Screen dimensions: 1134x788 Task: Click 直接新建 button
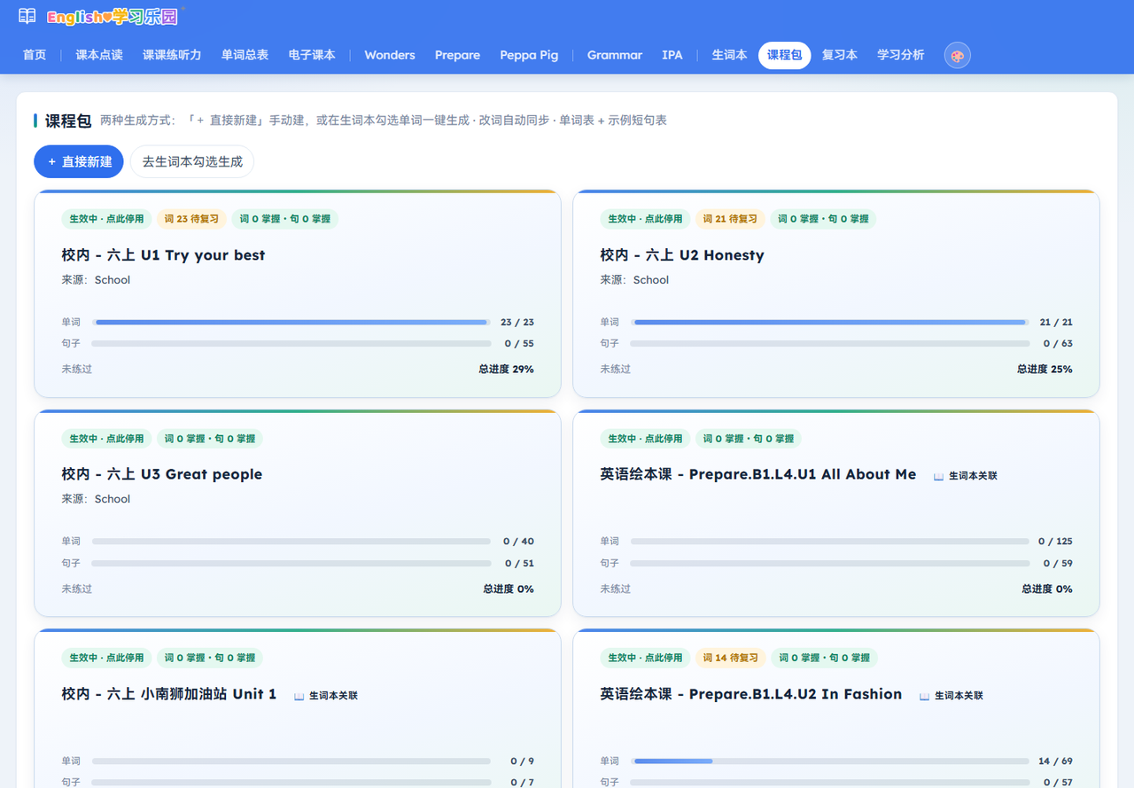[79, 161]
